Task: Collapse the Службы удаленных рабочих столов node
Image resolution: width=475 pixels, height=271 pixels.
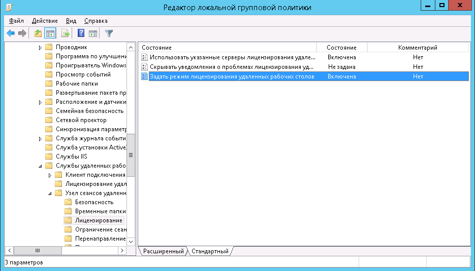Action: click(x=41, y=166)
